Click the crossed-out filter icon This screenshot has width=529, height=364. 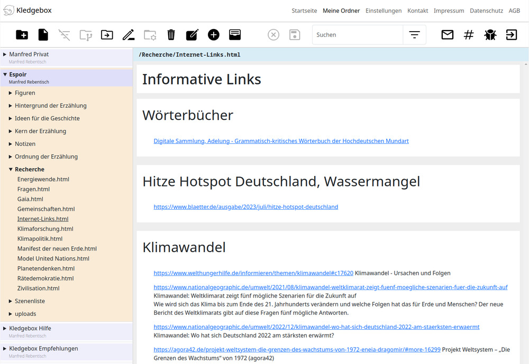[x=65, y=35]
